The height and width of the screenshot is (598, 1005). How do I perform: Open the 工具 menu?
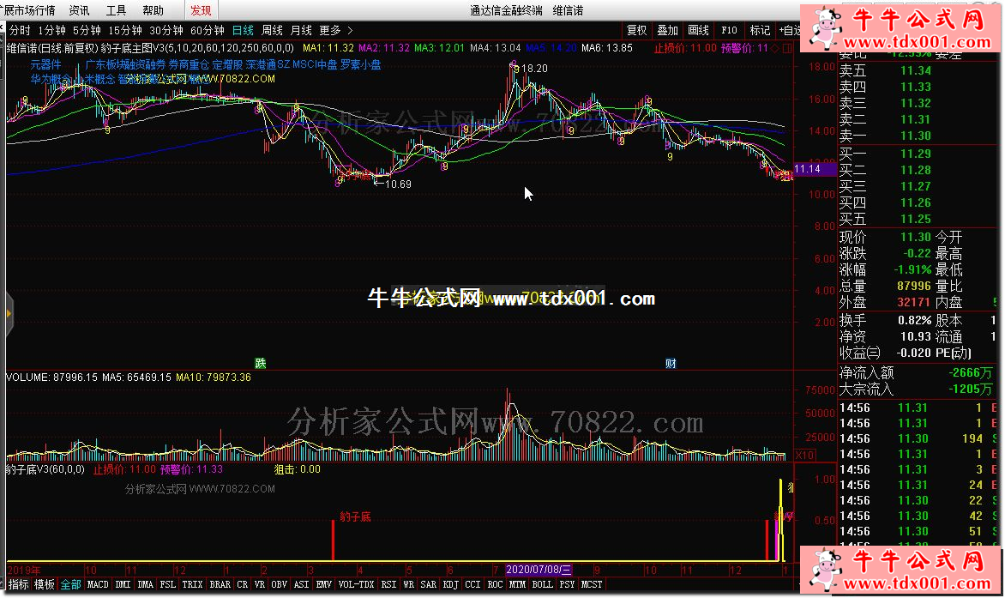pos(116,10)
